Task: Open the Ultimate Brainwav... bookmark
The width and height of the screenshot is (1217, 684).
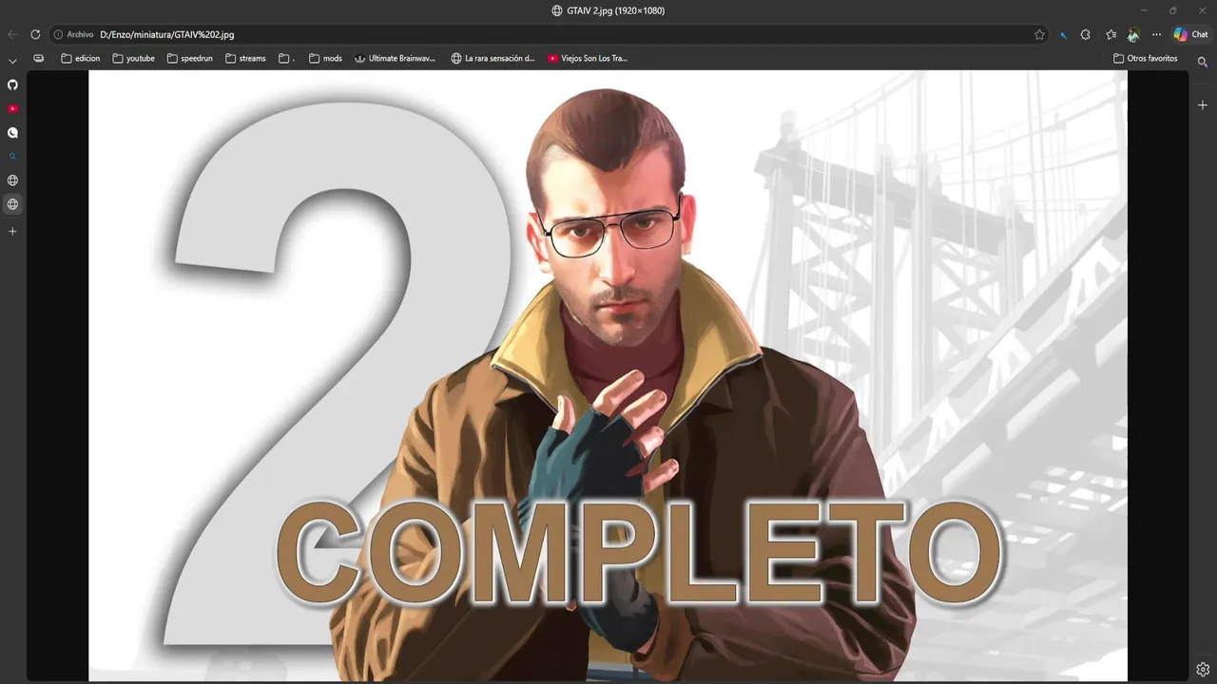Action: pyautogui.click(x=395, y=58)
